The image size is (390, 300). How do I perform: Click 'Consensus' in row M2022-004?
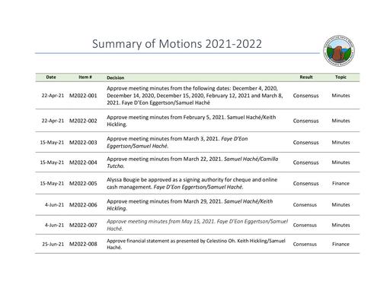pyautogui.click(x=305, y=163)
